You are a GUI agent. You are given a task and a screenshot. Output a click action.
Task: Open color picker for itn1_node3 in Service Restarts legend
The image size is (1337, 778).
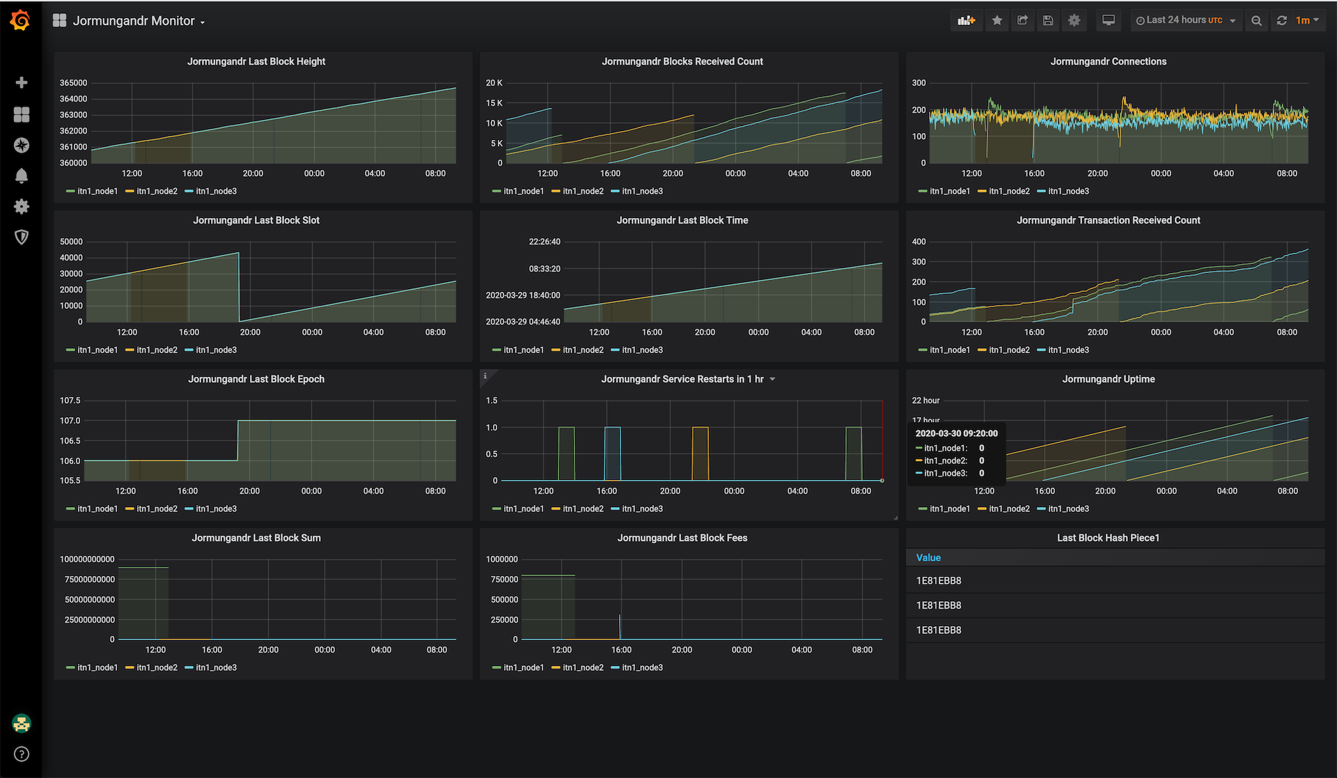click(x=615, y=508)
